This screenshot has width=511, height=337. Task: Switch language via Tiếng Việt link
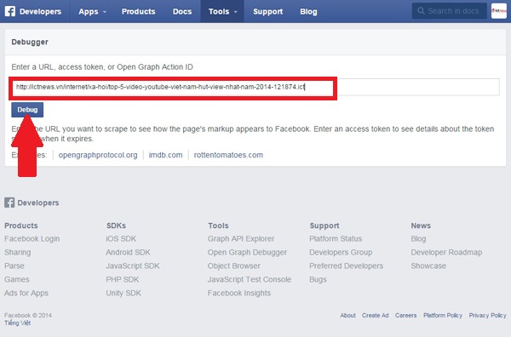tap(17, 323)
